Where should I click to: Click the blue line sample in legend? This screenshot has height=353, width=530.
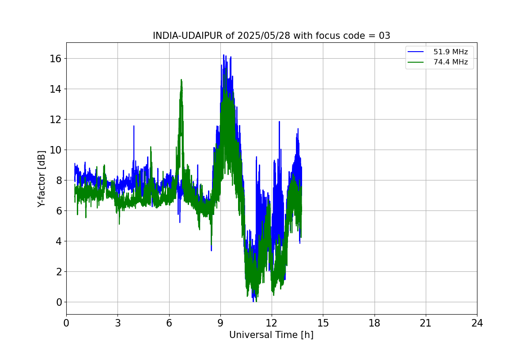click(416, 52)
